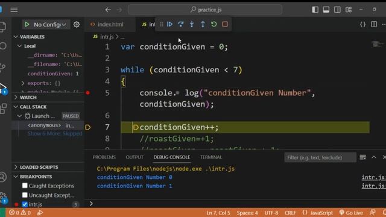
Task: Open the Search view in activity bar
Action: pos(3,46)
